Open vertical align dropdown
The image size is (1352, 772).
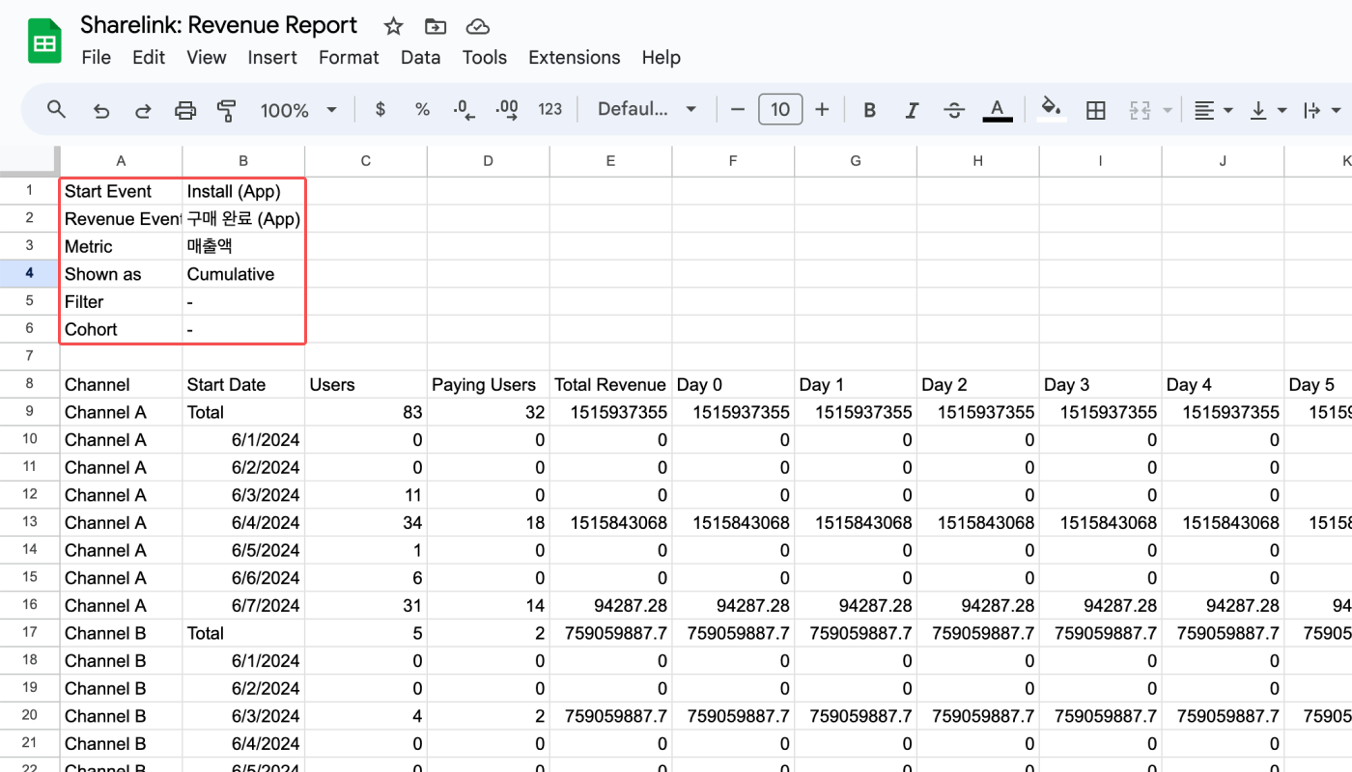coord(1269,110)
